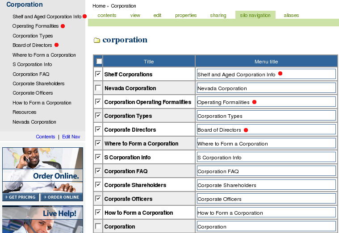The image size is (339, 233).
Task: Go to Home in the breadcrumb
Action: coord(99,6)
